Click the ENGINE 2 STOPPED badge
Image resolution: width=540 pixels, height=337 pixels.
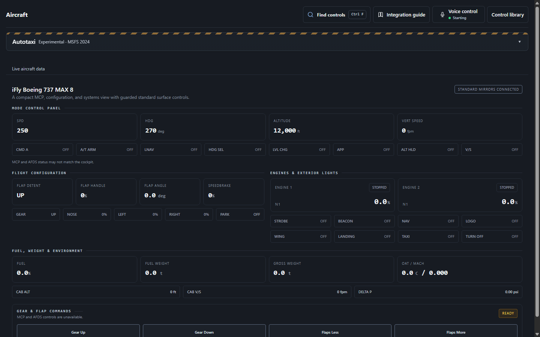(x=507, y=188)
